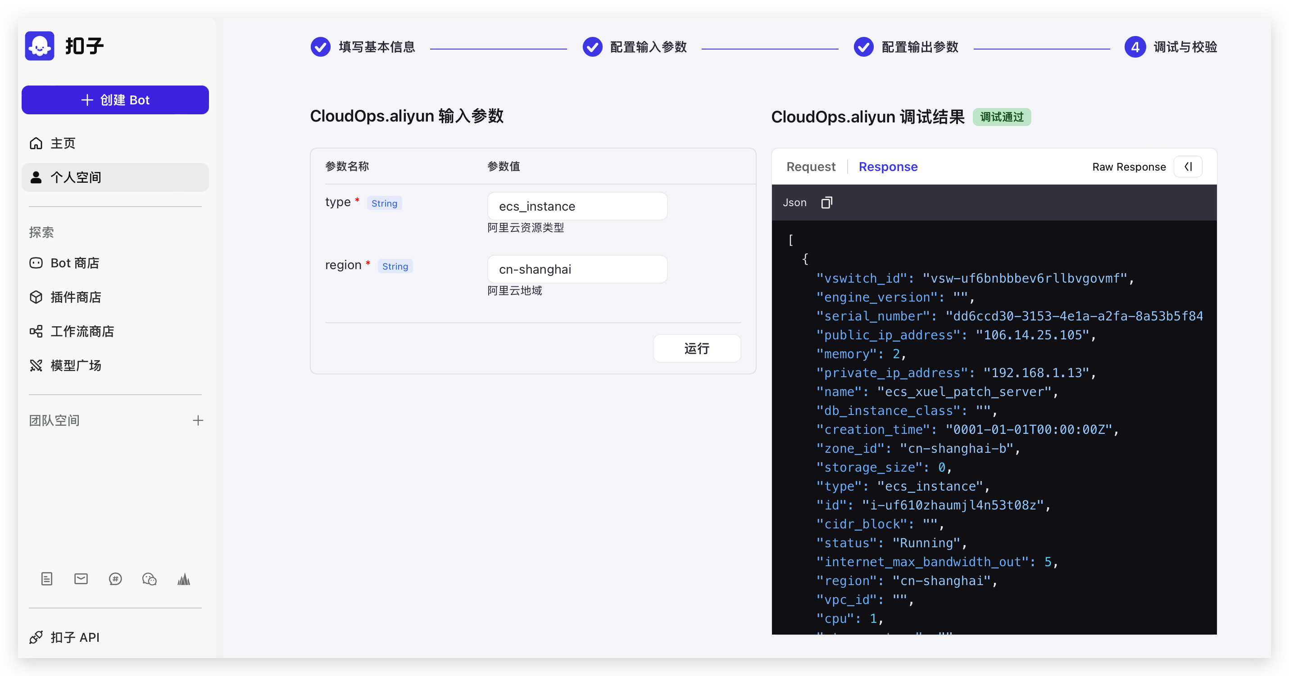Open the WeChat icon in the sidebar footer
The image size is (1289, 676).
point(149,579)
